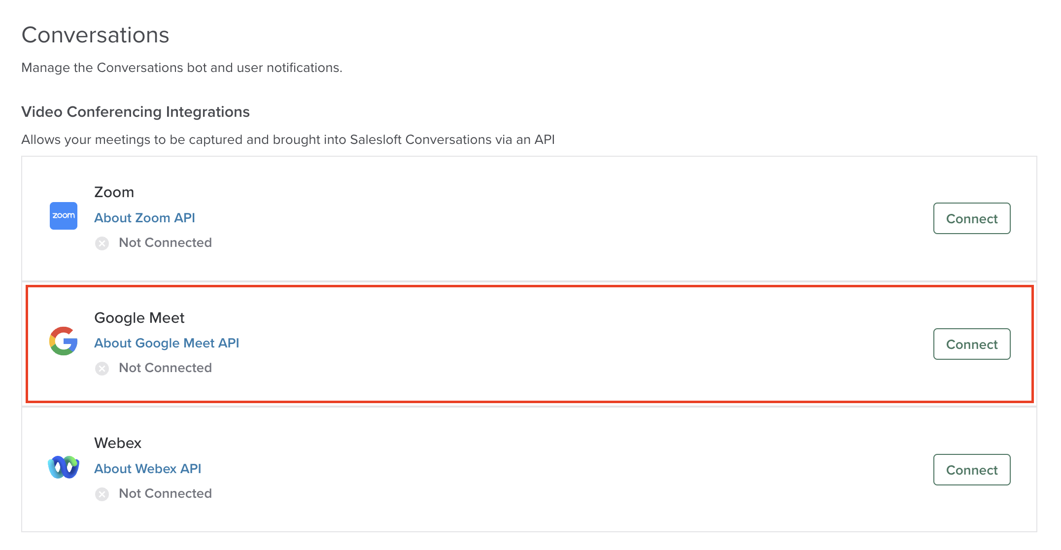Select the Google Meet integration title
The width and height of the screenshot is (1061, 550).
139,318
